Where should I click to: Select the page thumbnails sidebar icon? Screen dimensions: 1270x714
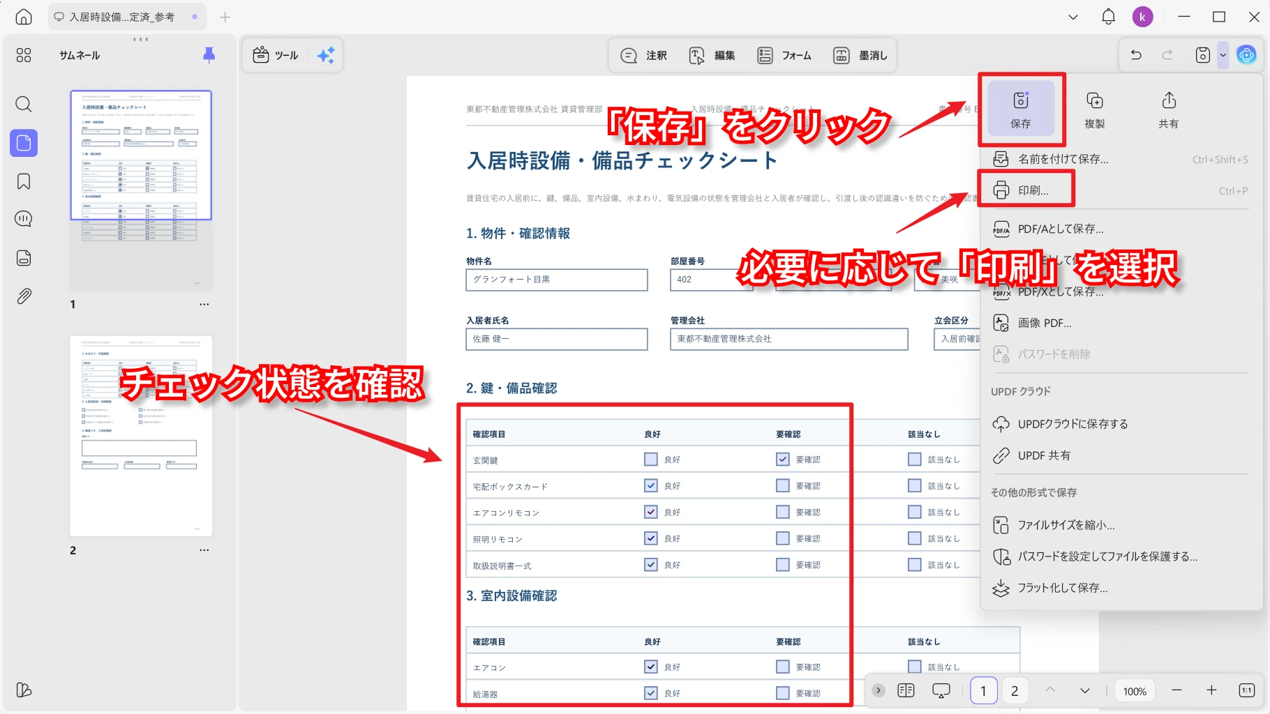[24, 143]
